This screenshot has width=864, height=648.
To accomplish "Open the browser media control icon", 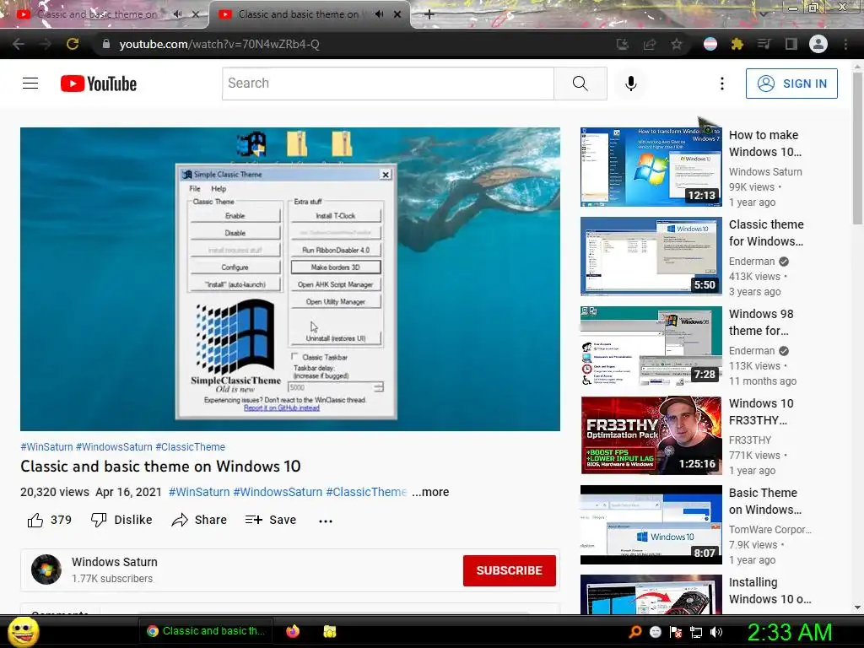I will click(764, 44).
